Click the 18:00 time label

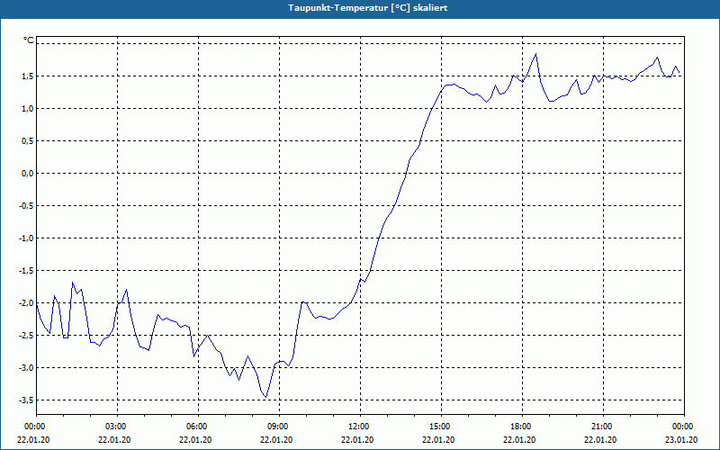[x=523, y=427]
